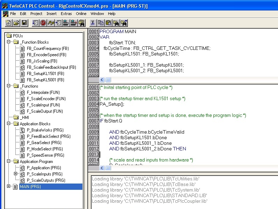
Task: Open the Project menu
Action: click(x=36, y=14)
